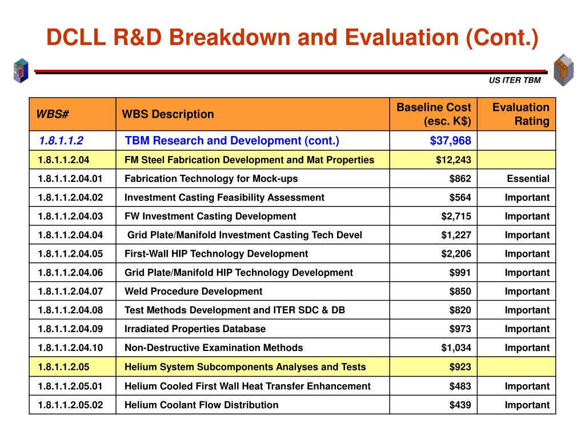The image size is (585, 439).
Task: Select the WBS number '1.8.1.1.2' in blue
Action: point(61,141)
